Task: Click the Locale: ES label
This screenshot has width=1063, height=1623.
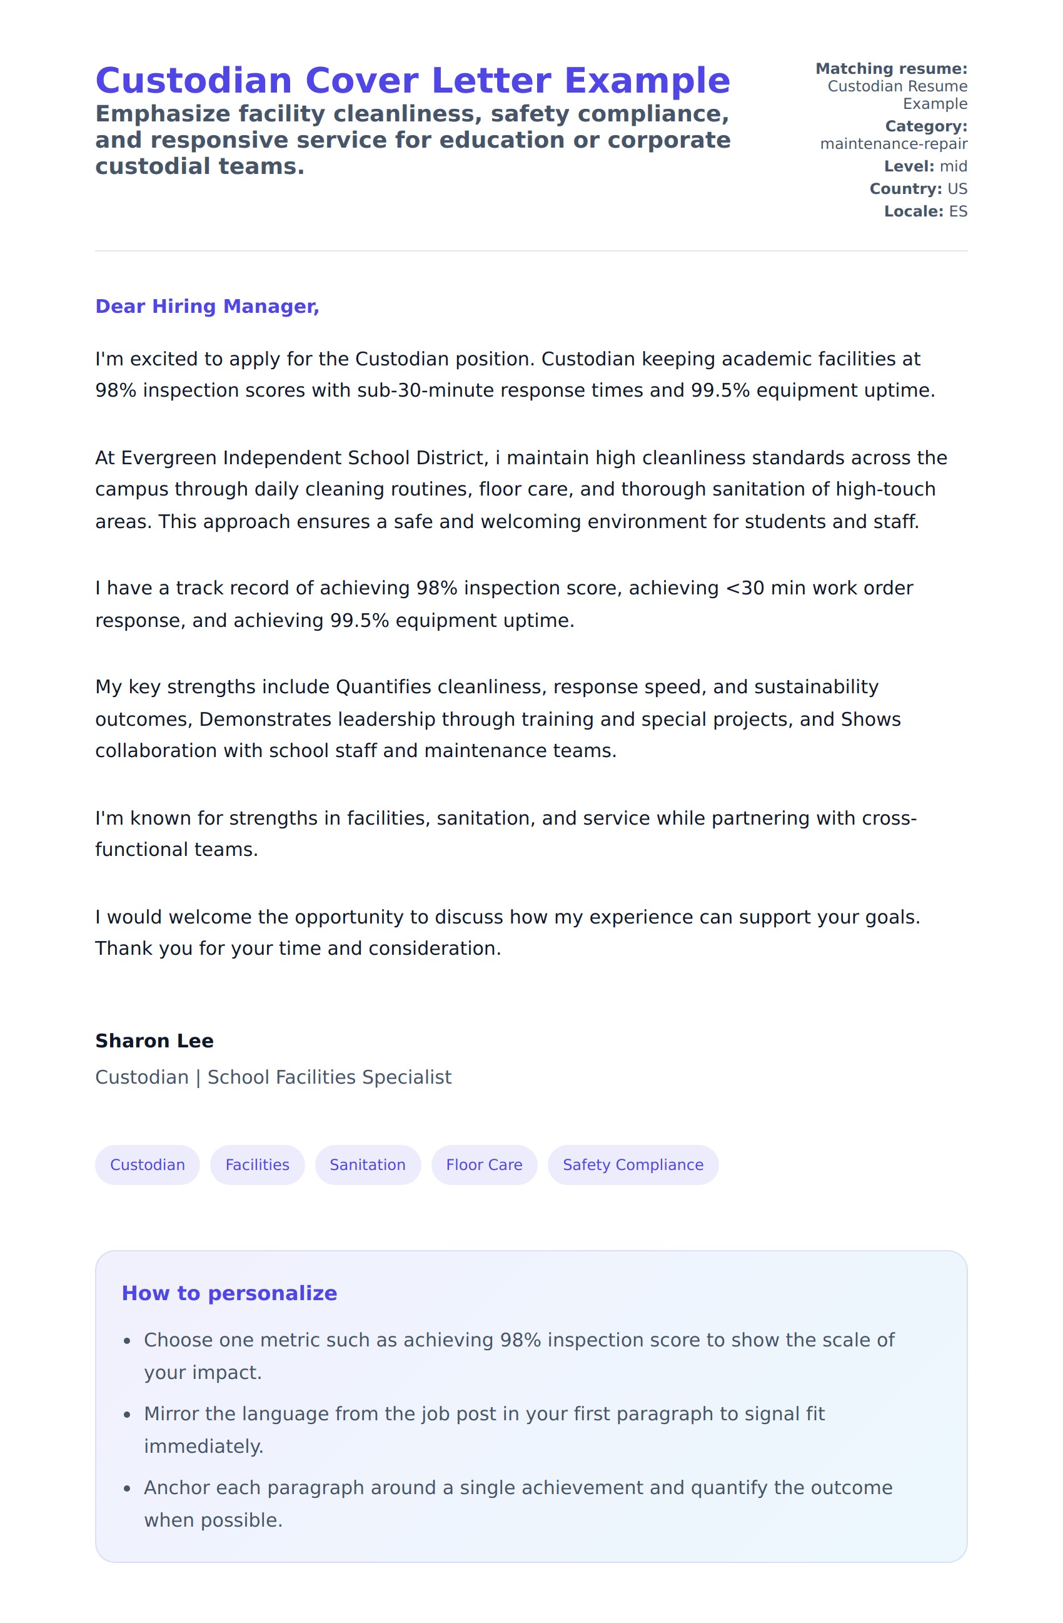Action: tap(925, 211)
